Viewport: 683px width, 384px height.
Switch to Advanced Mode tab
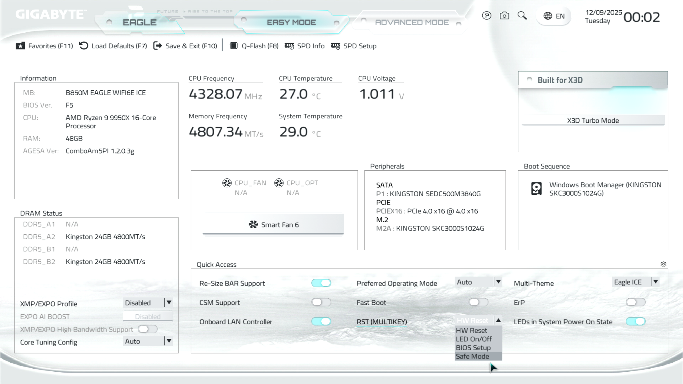click(412, 22)
